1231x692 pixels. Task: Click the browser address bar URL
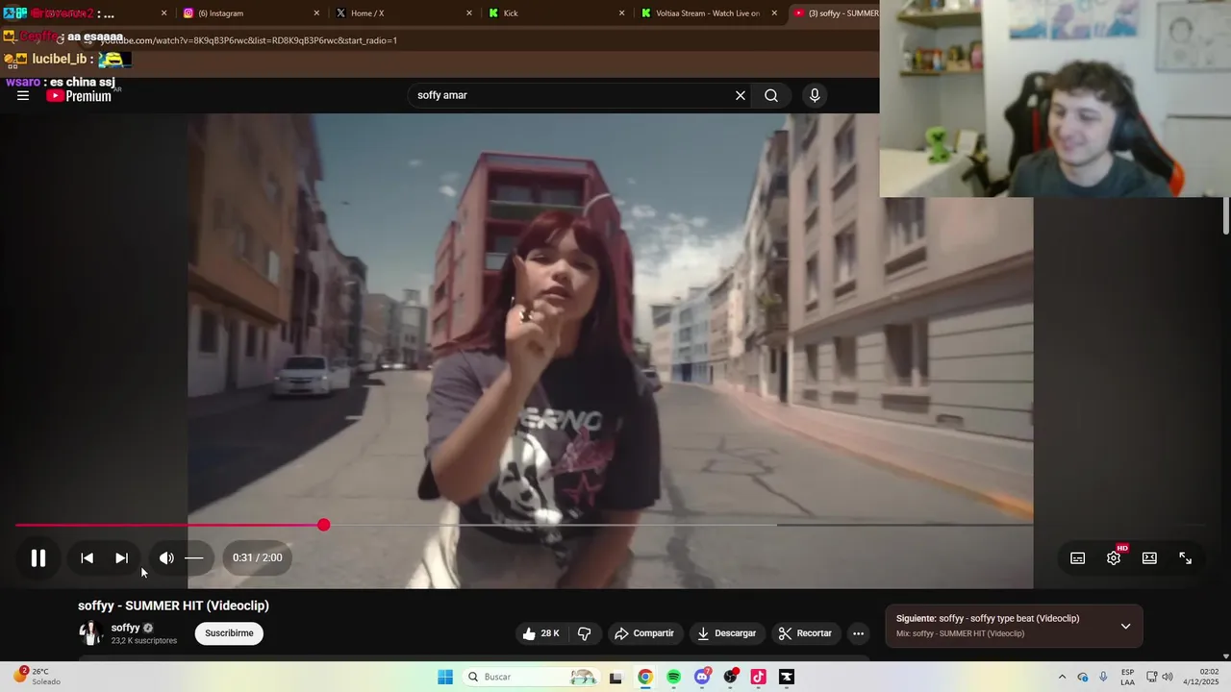[248, 40]
